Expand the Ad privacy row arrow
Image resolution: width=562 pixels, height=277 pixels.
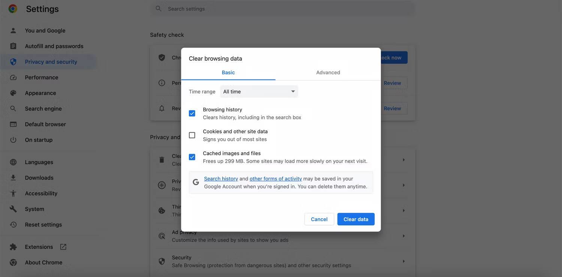(x=404, y=236)
